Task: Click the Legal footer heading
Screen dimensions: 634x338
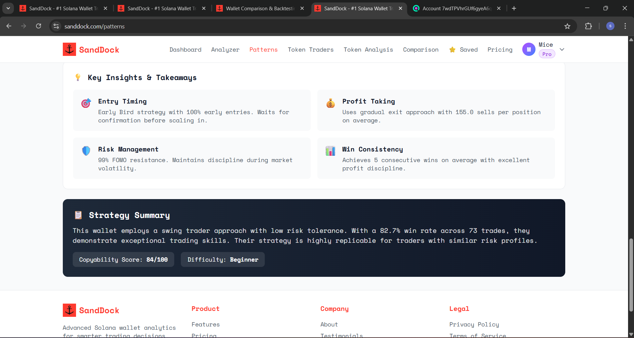Action: (459, 309)
